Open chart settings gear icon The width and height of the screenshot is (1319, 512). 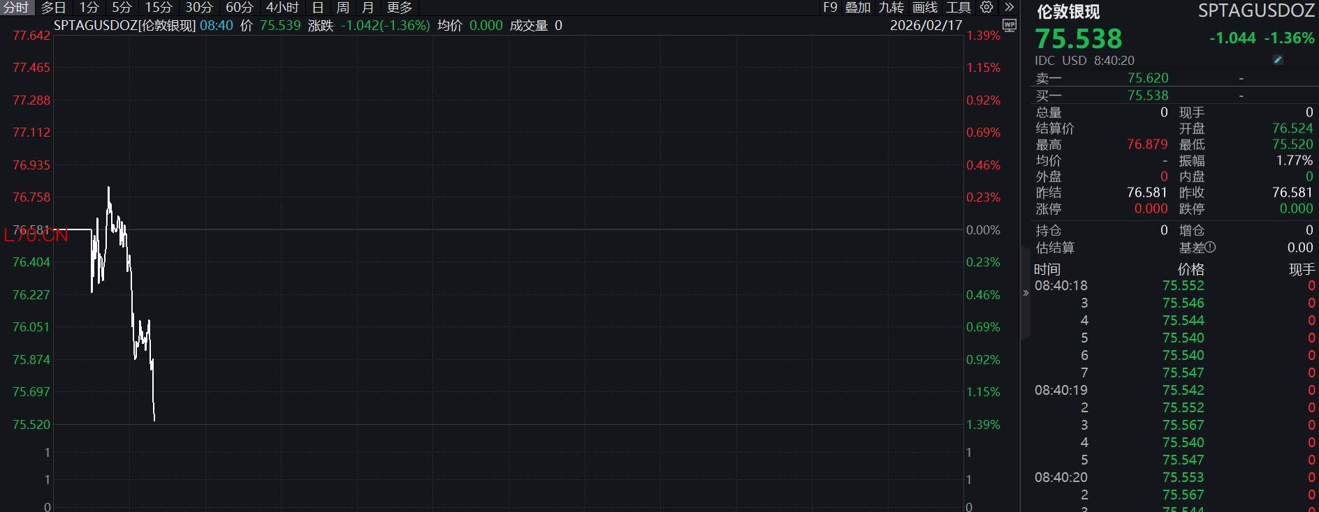tap(986, 7)
